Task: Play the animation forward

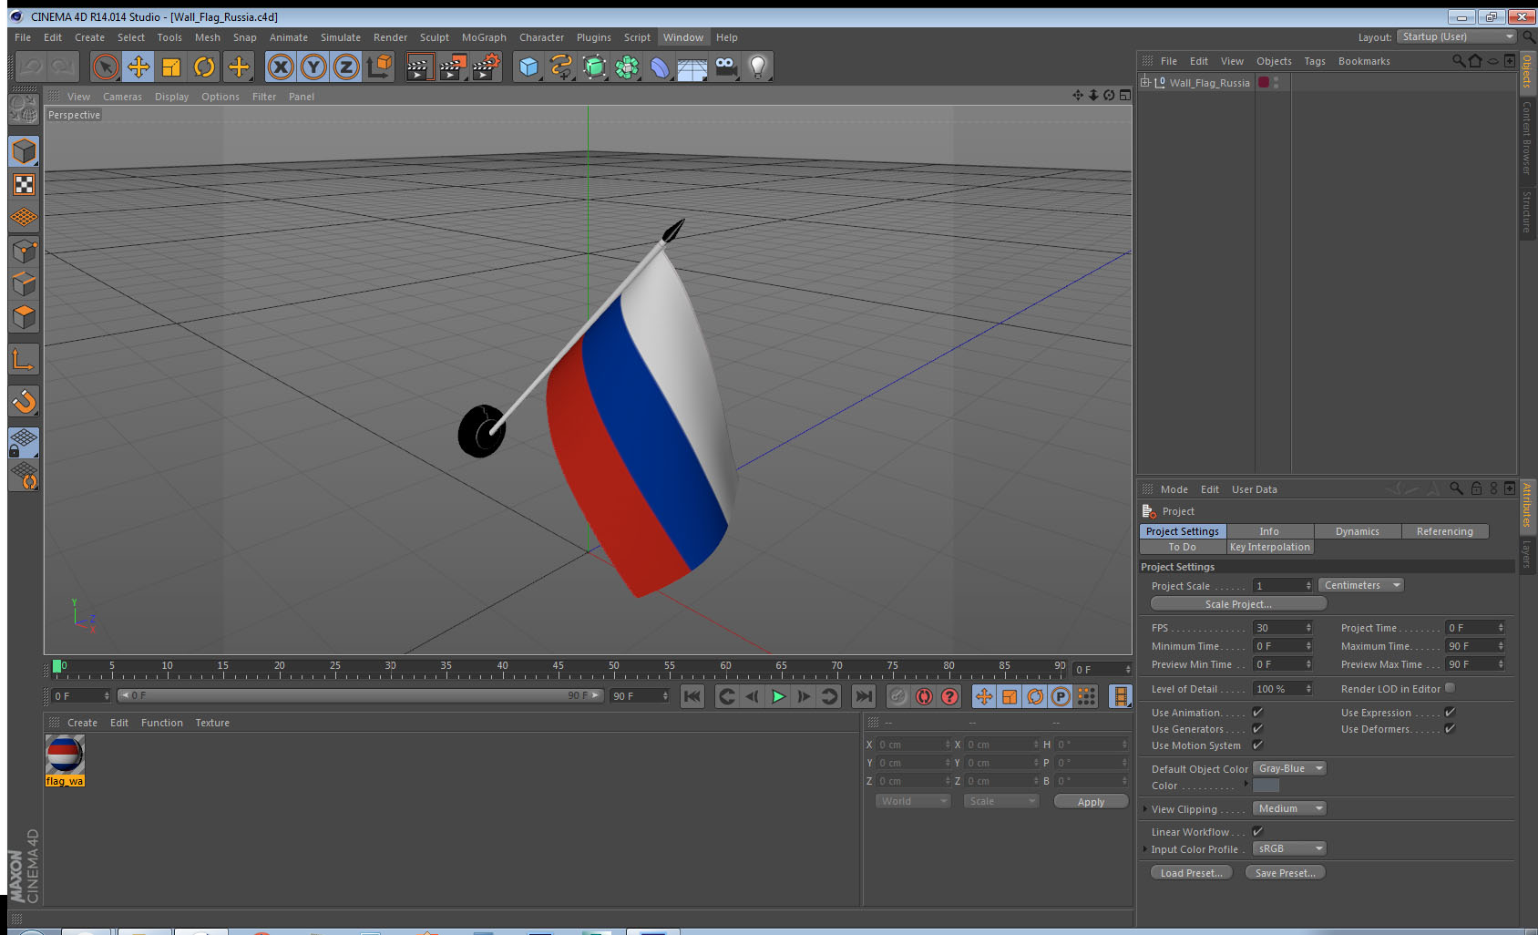Action: [x=778, y=696]
